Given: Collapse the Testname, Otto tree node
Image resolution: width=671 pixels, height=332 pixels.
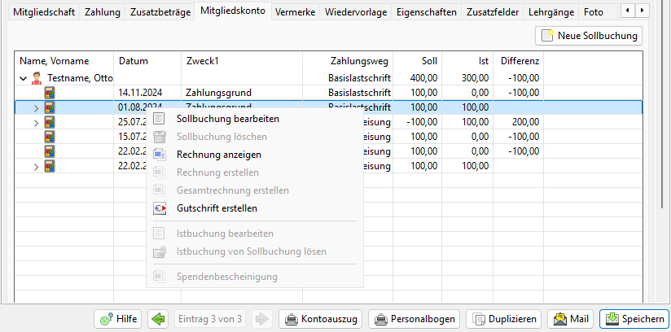Looking at the screenshot, I should point(22,78).
